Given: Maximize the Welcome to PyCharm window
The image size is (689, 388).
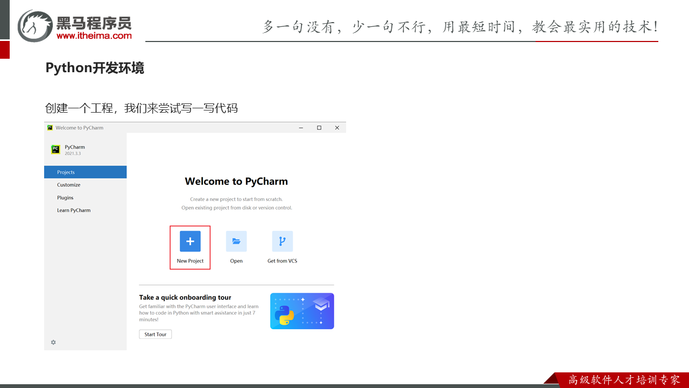Looking at the screenshot, I should [x=319, y=128].
